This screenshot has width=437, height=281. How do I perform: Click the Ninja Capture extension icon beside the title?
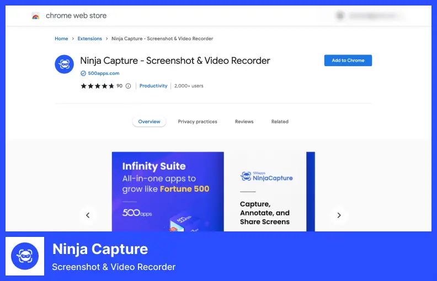pos(65,64)
